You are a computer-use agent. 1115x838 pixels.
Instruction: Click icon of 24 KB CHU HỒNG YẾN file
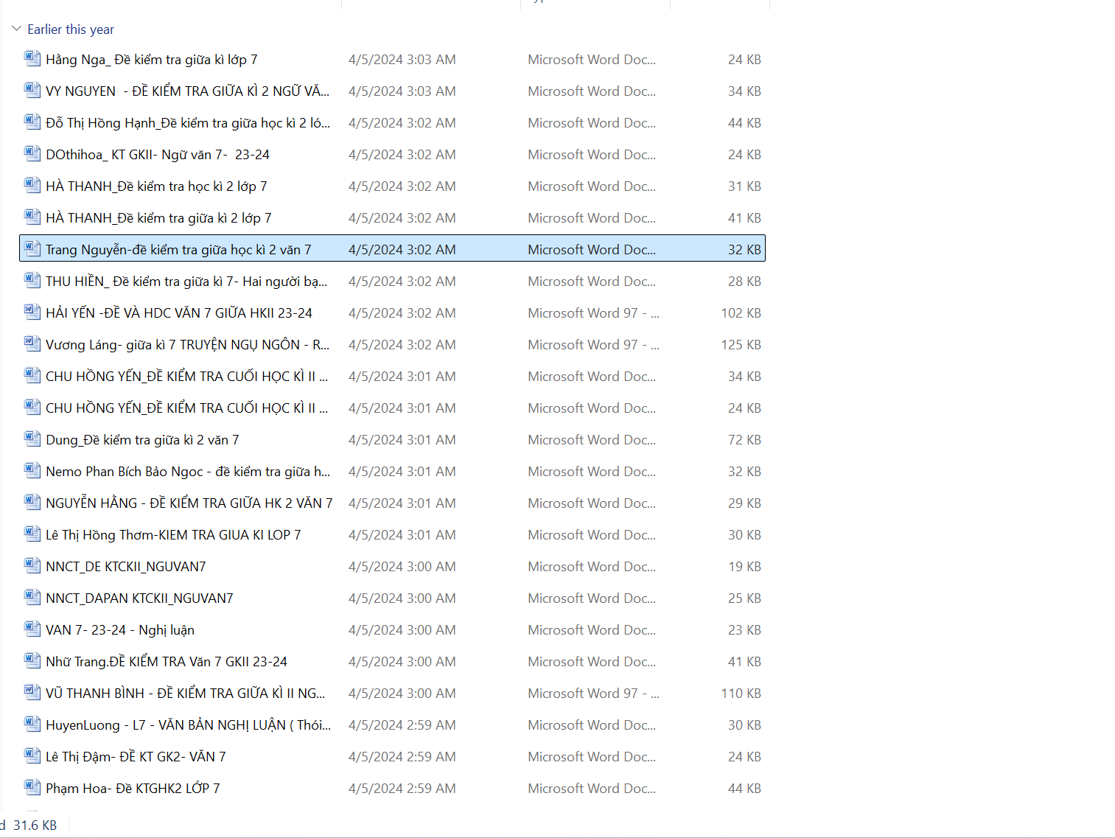tap(32, 408)
